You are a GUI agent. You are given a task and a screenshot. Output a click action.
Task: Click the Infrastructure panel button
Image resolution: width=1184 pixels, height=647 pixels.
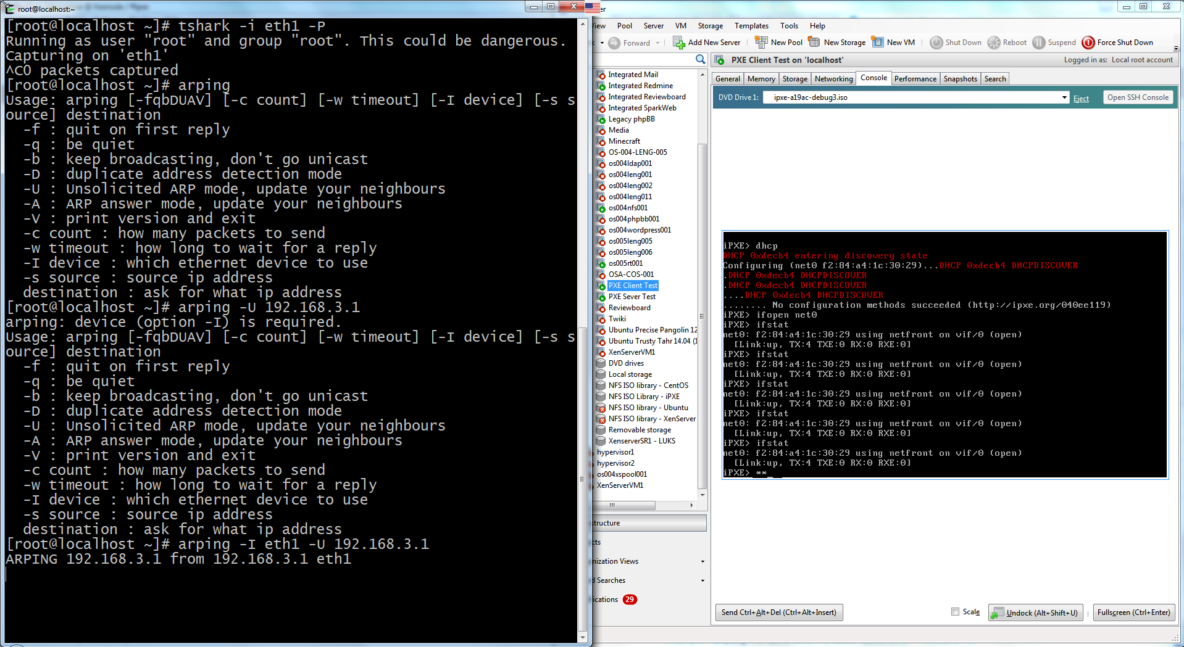648,523
